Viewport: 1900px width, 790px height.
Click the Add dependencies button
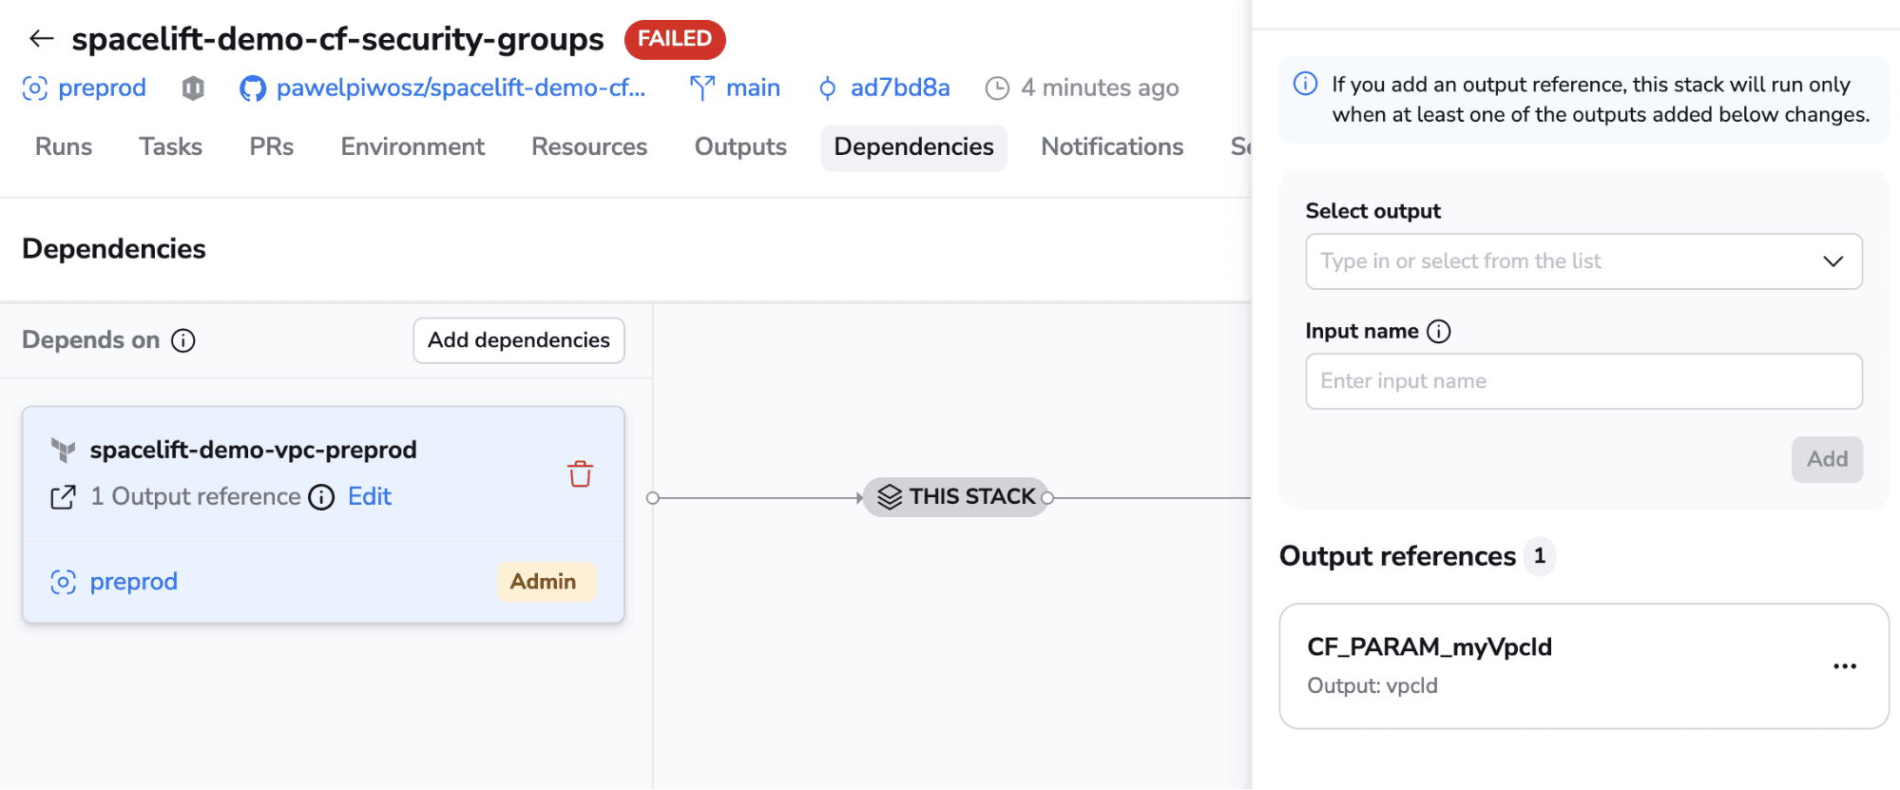click(x=519, y=340)
